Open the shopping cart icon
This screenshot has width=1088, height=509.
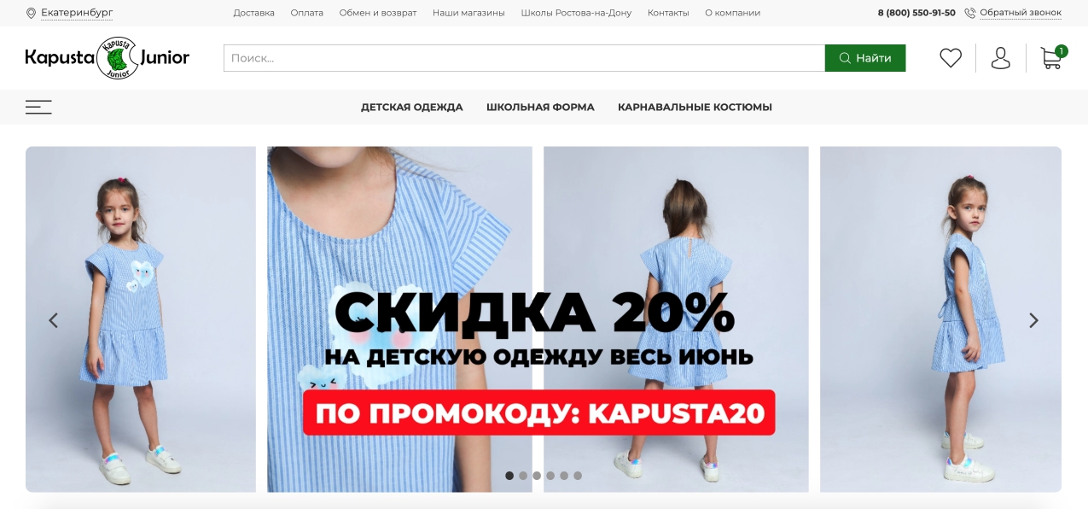click(1052, 58)
